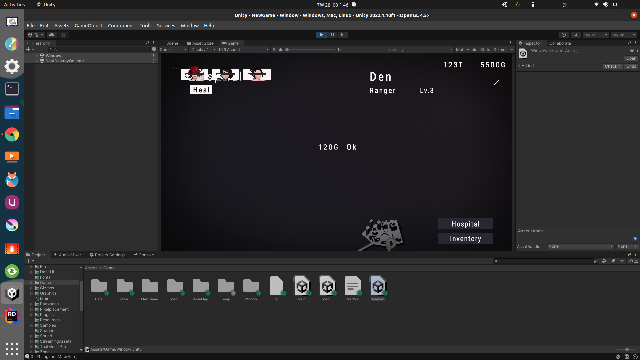Viewport: 640px width, 360px height.
Task: Click the asset label tag icon in Inspector
Action: pyautogui.click(x=635, y=238)
